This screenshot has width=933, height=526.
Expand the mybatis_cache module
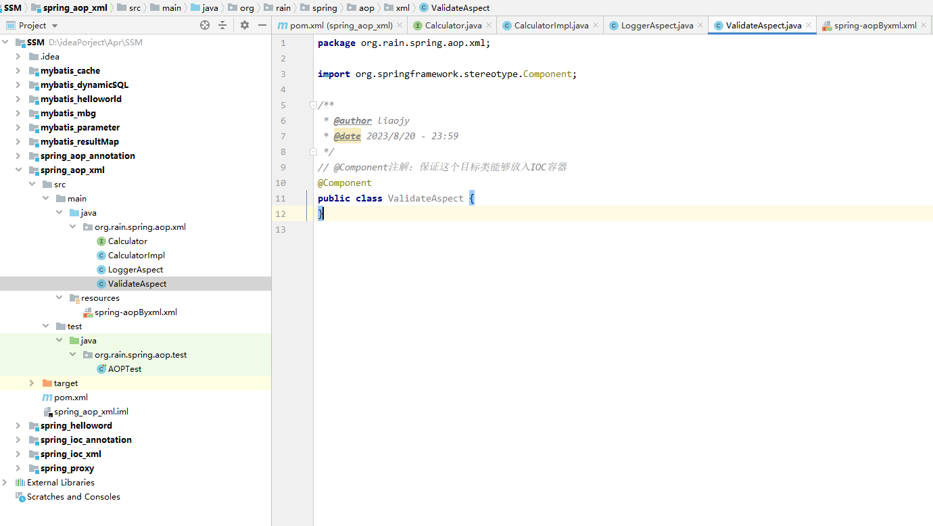(x=18, y=70)
